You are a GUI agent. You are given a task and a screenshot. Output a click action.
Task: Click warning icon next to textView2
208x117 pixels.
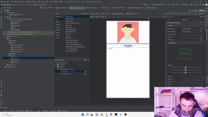(x=85, y=71)
